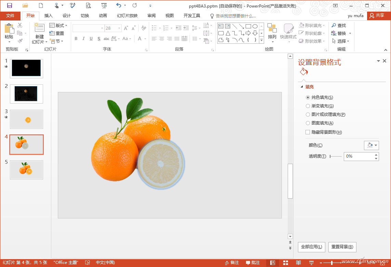Toggle Bold text formatting
Image resolution: width=391 pixels, height=267 pixels.
point(76,39)
